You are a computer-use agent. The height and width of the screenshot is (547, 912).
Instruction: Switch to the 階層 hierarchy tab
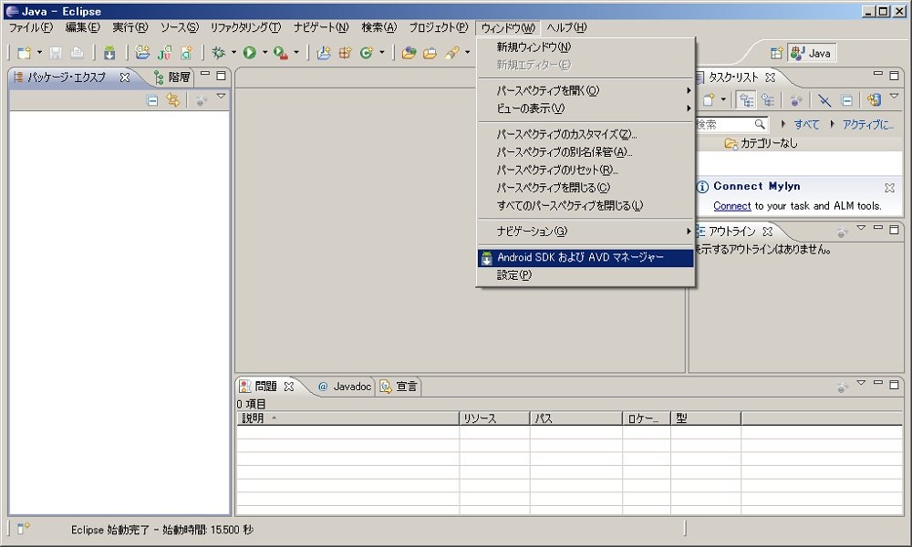coord(172,77)
